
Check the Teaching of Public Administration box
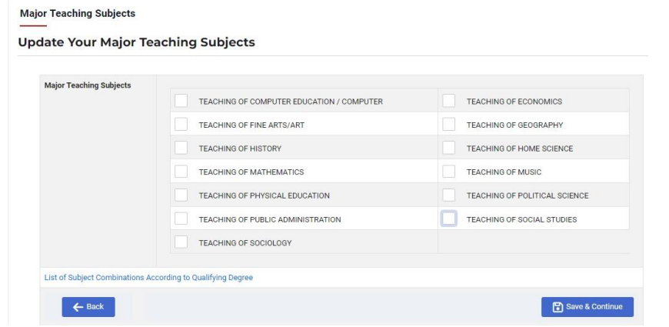point(181,219)
